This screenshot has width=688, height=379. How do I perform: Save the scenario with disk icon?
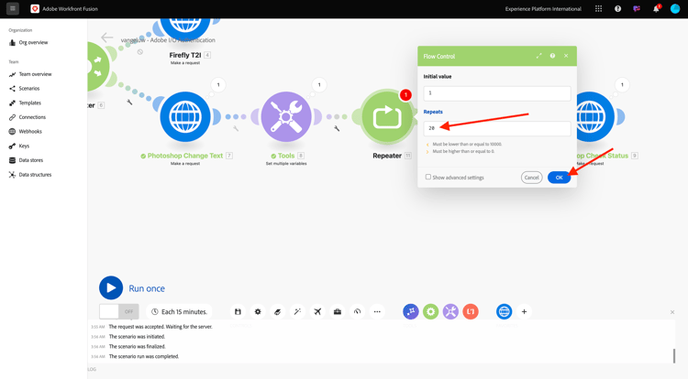[238, 311]
